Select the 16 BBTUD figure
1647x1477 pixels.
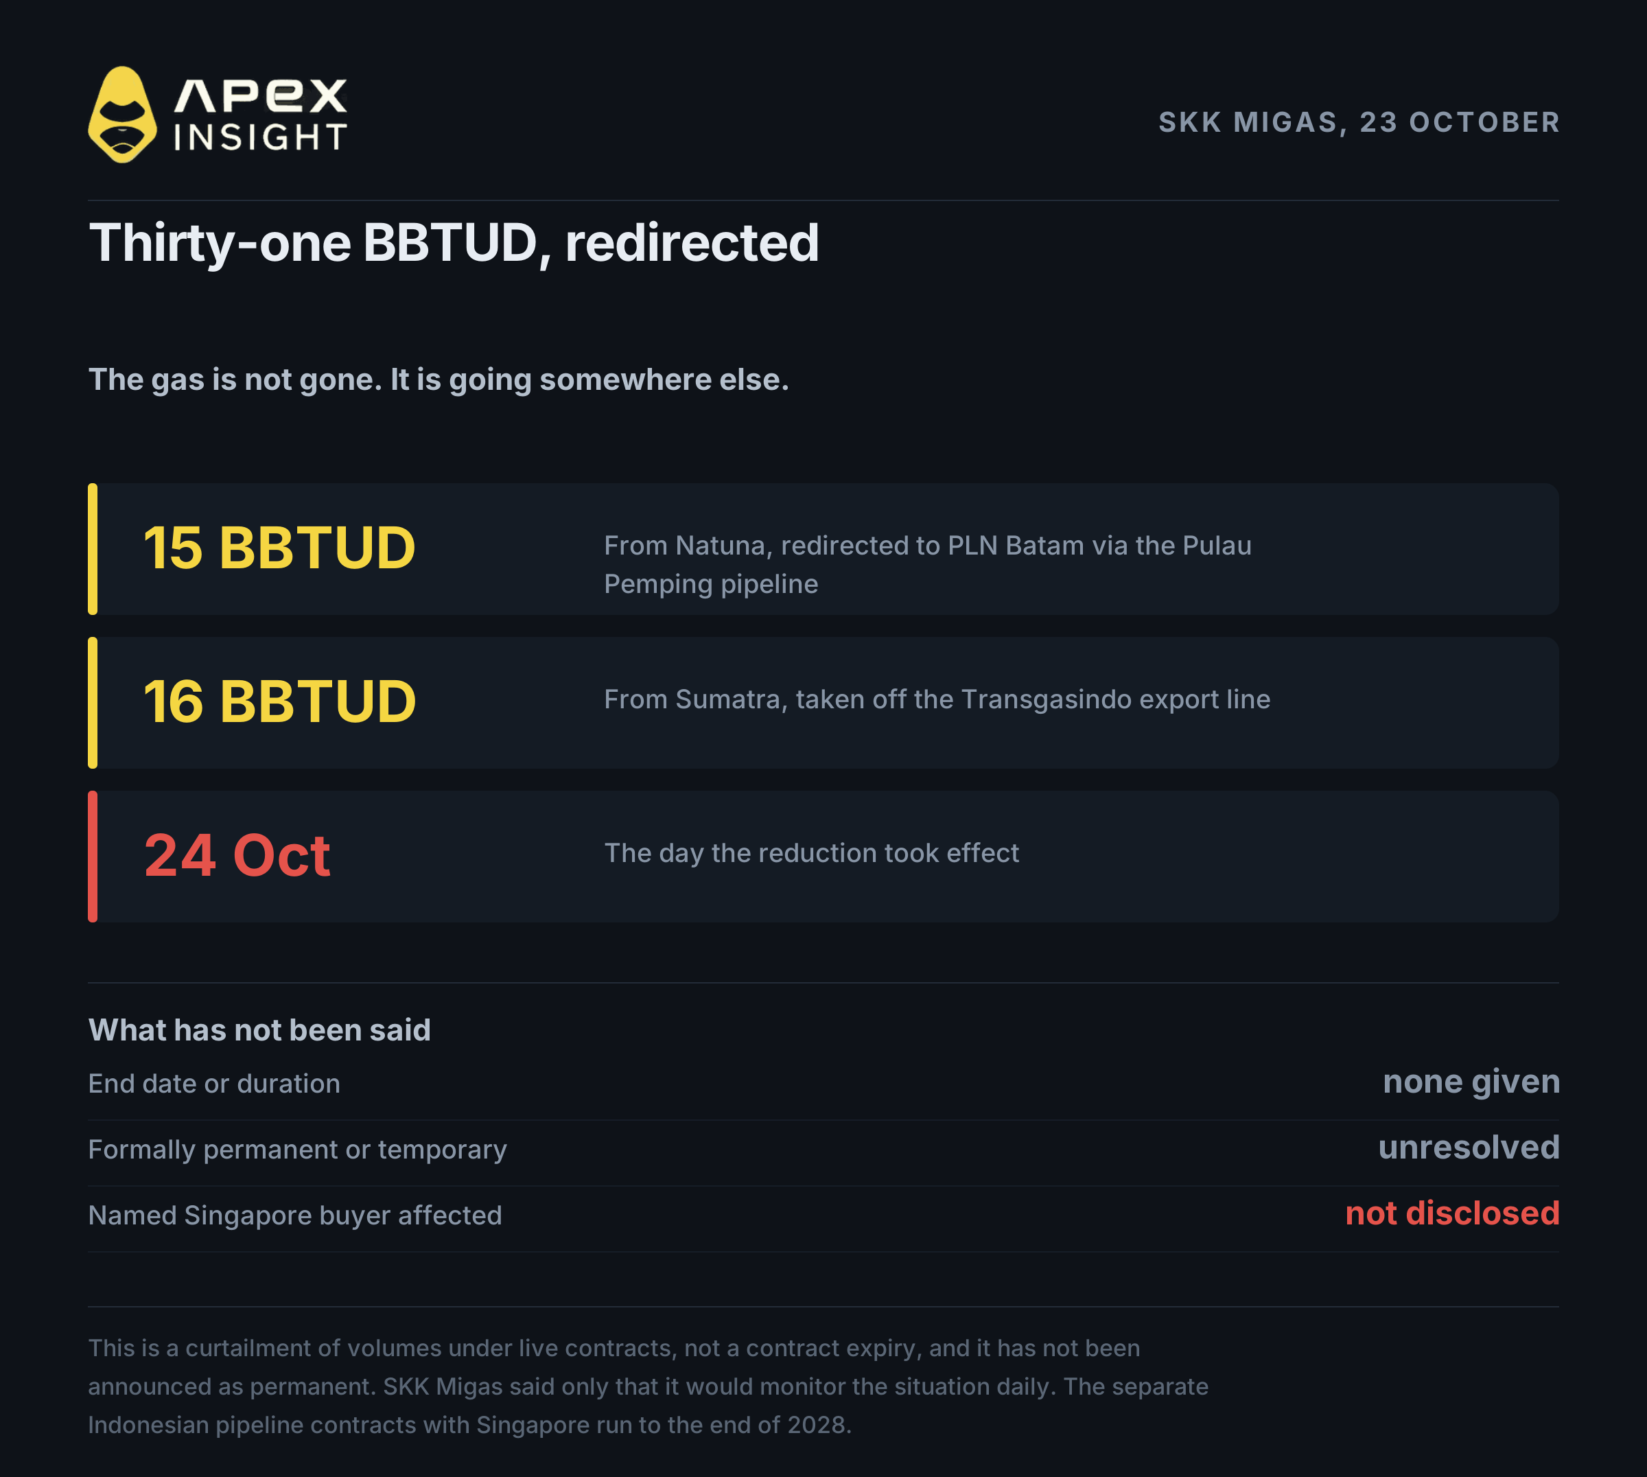point(279,701)
